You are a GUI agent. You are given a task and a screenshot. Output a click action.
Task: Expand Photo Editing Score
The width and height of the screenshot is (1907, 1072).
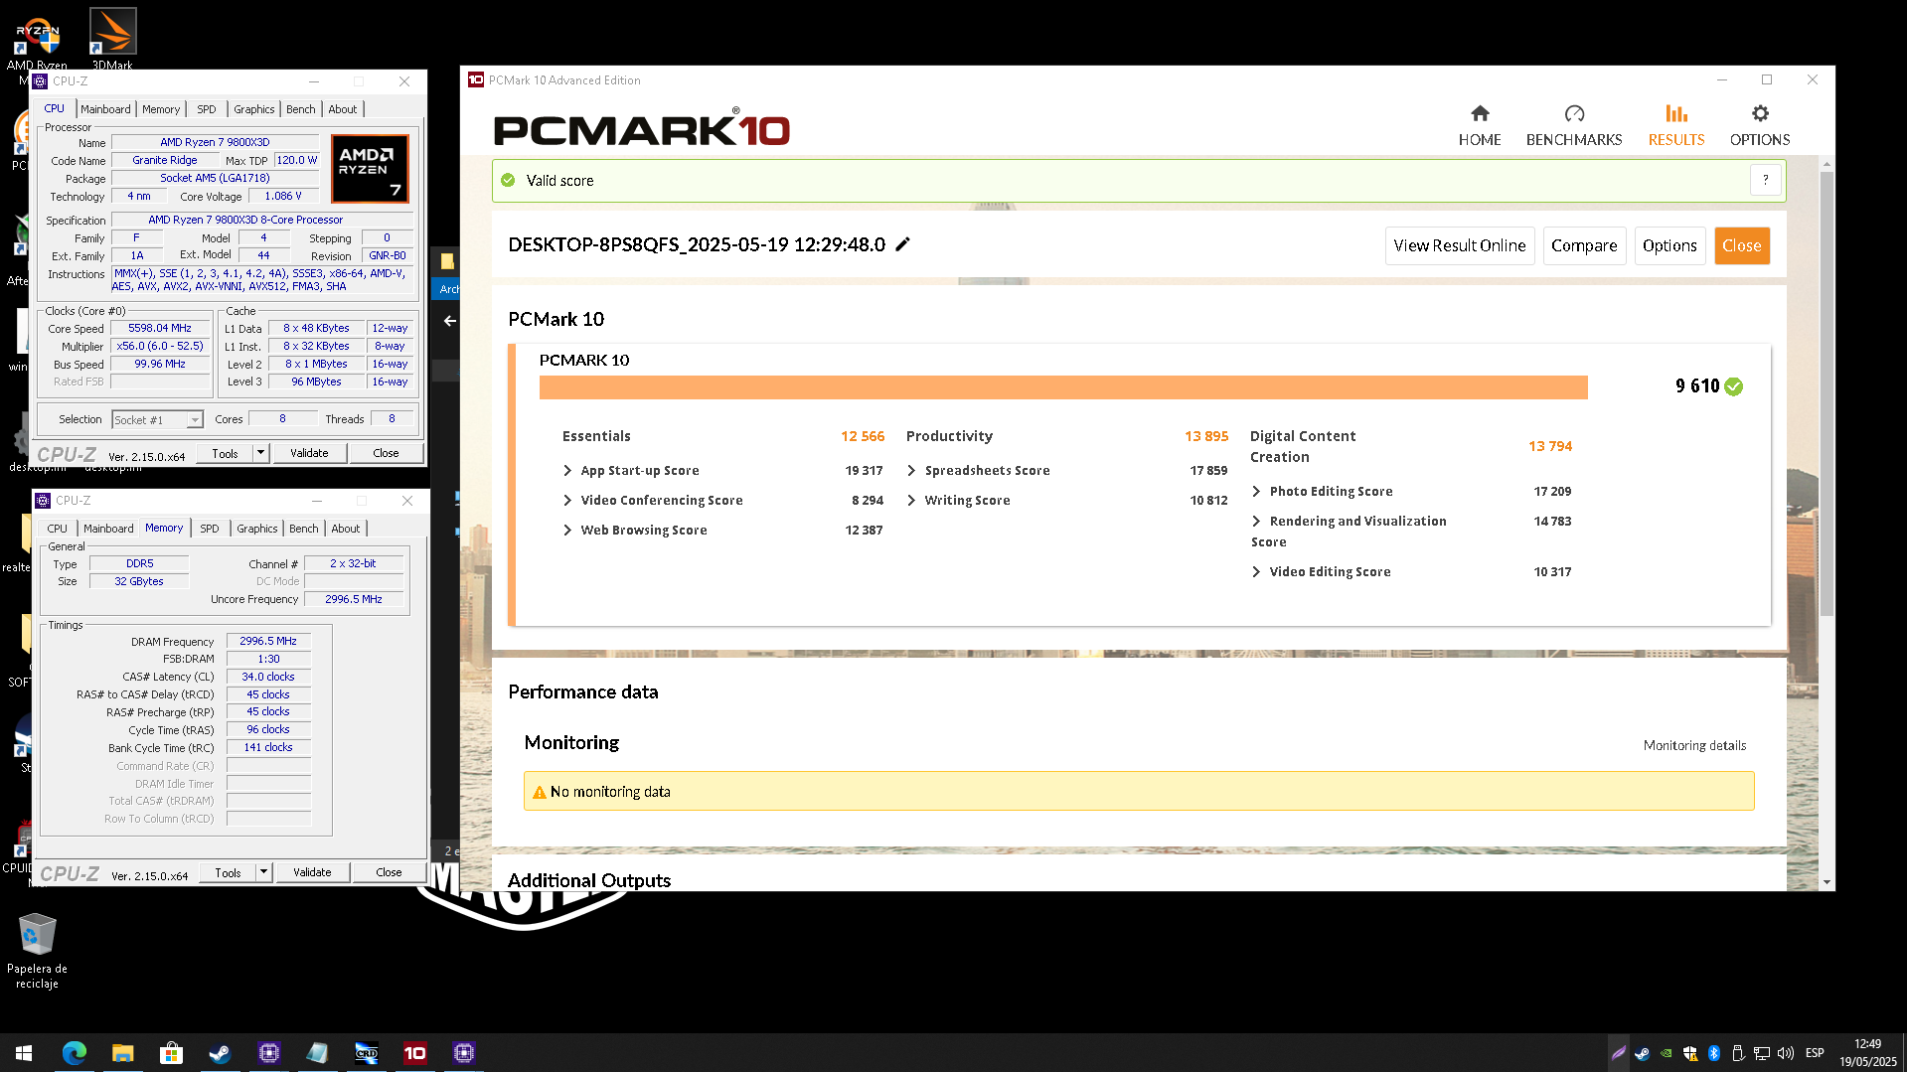pyautogui.click(x=1256, y=492)
